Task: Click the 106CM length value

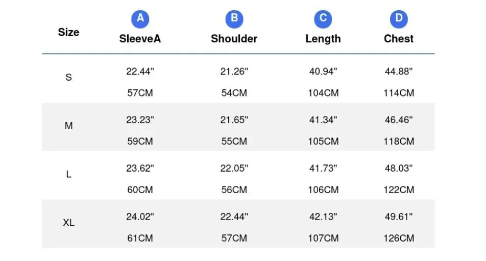Action: pyautogui.click(x=323, y=189)
